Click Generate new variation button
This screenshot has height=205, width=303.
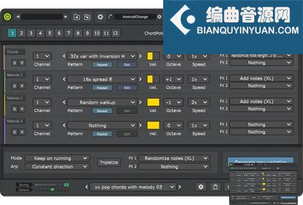pyautogui.click(x=261, y=161)
